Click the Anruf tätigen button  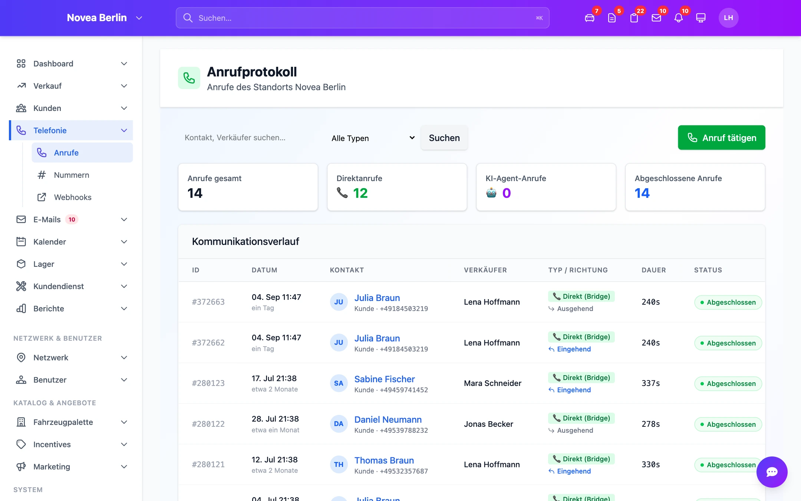[x=721, y=138]
